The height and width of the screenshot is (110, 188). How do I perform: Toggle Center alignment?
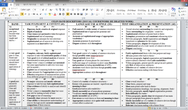point(71,14)
